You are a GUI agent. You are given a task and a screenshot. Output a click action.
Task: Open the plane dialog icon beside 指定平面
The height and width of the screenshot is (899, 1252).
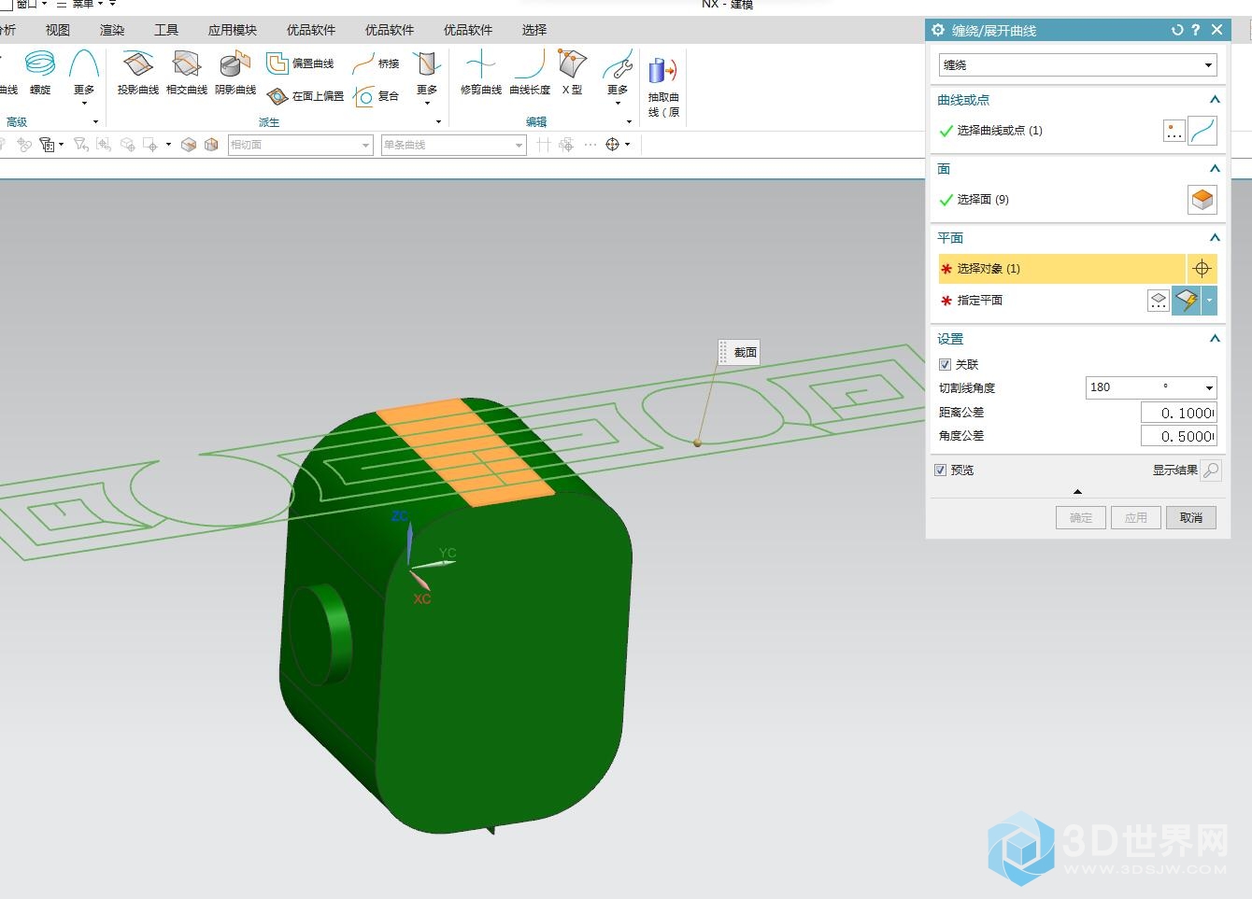pos(1158,301)
